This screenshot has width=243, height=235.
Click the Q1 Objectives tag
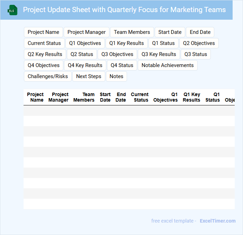(85, 43)
